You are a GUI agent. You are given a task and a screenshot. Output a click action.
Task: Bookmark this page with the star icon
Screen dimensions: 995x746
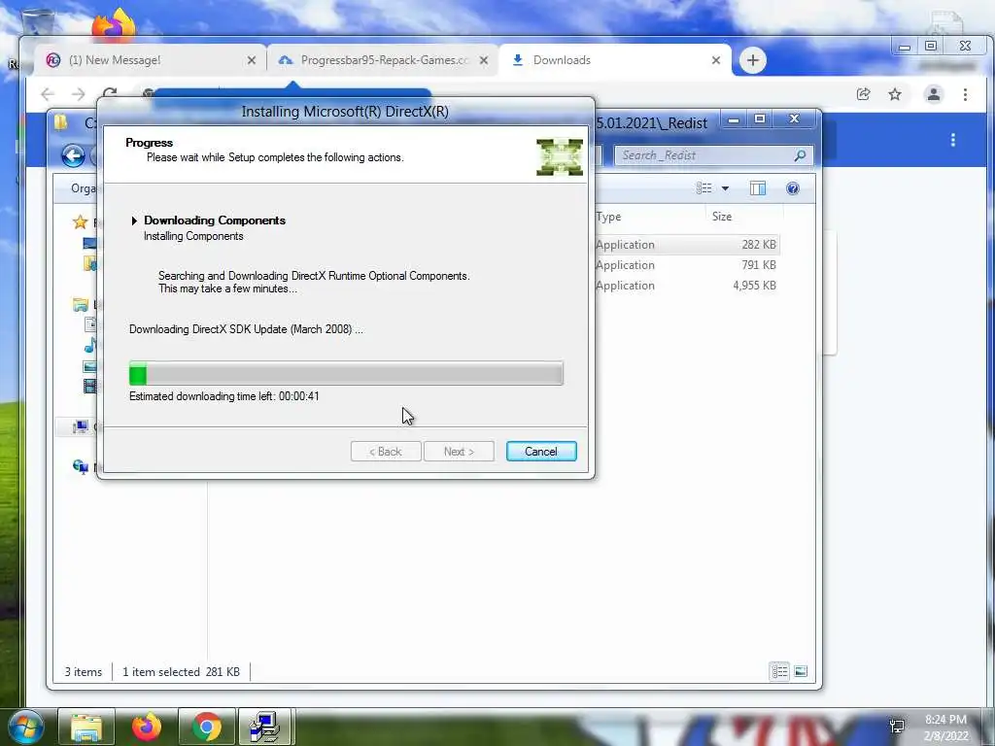click(895, 94)
